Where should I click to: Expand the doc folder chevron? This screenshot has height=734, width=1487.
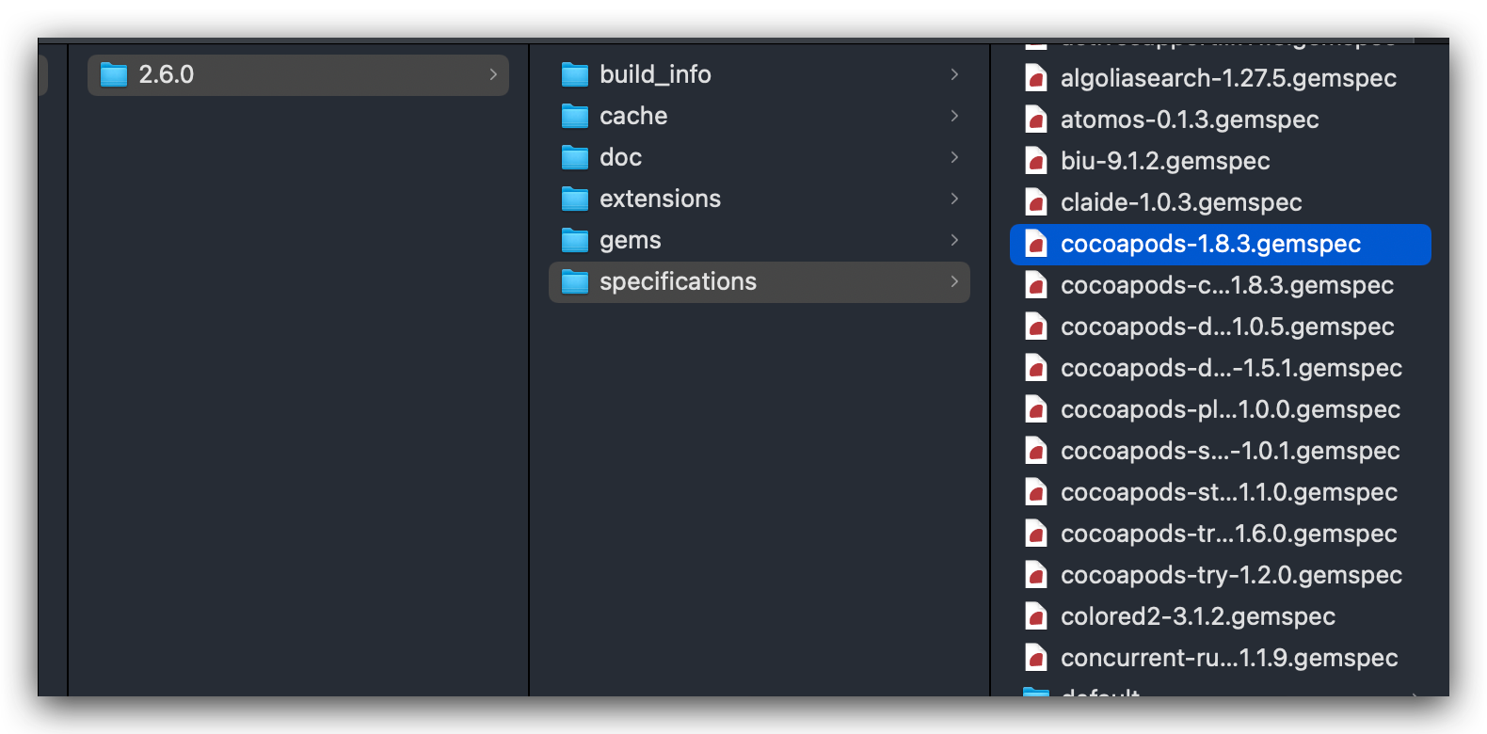(954, 157)
